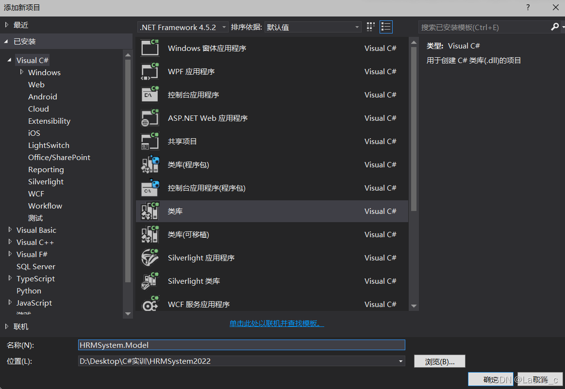Expand the Visual Basic node

click(x=10, y=229)
